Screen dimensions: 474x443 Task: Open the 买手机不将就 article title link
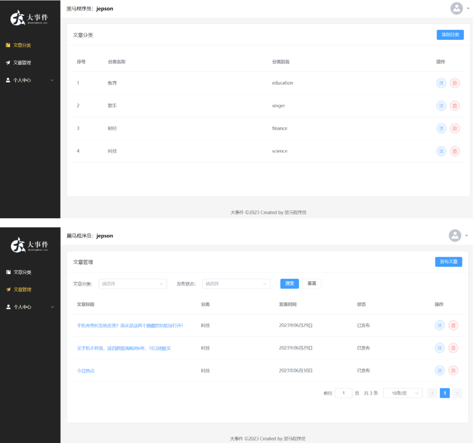click(x=124, y=348)
